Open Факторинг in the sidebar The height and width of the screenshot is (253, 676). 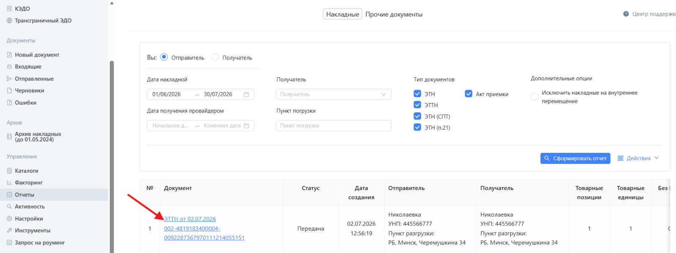click(x=29, y=182)
